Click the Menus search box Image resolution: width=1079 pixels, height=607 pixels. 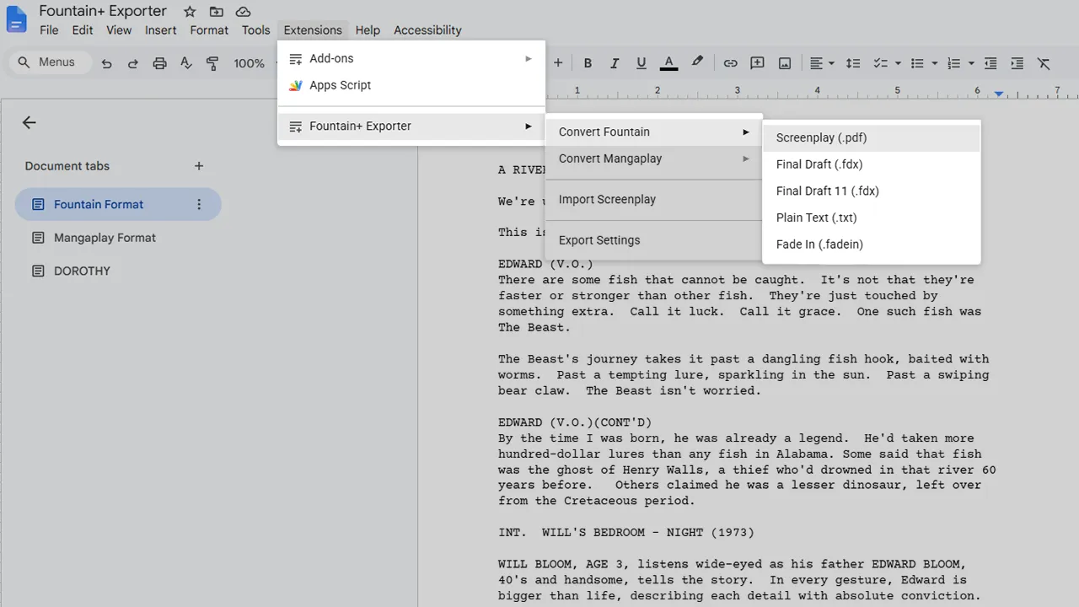(x=50, y=62)
